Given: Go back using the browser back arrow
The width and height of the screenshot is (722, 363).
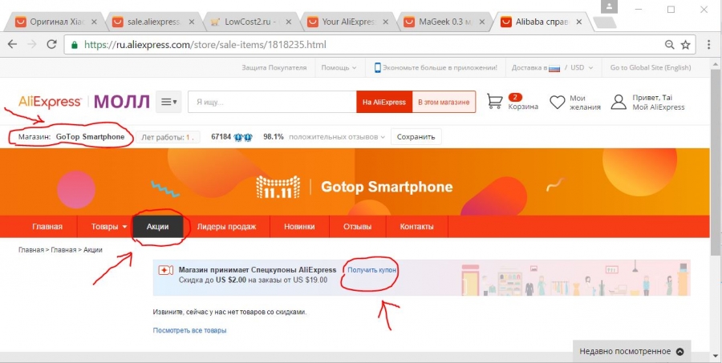Looking at the screenshot, I should pos(12,45).
